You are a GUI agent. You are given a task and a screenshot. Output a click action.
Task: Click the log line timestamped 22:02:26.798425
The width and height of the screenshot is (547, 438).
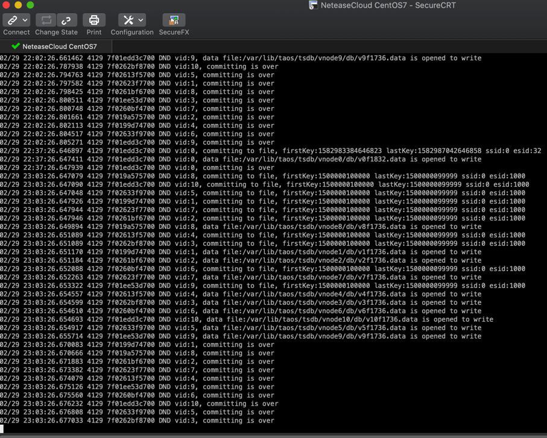pyautogui.click(x=137, y=92)
